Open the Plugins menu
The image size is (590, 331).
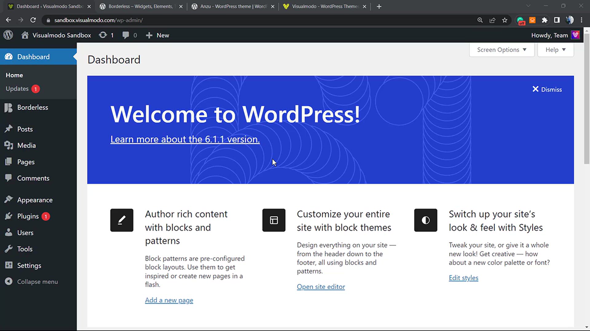(x=38, y=216)
